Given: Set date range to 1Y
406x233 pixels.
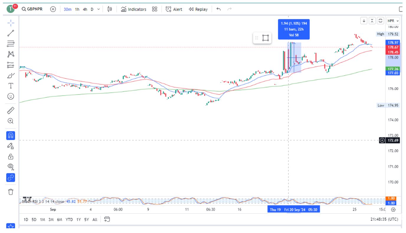Looking at the screenshot, I should click(x=78, y=219).
